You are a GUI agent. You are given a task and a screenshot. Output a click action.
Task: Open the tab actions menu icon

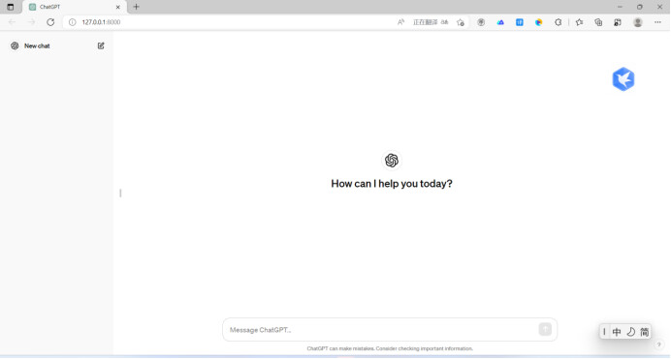point(11,7)
